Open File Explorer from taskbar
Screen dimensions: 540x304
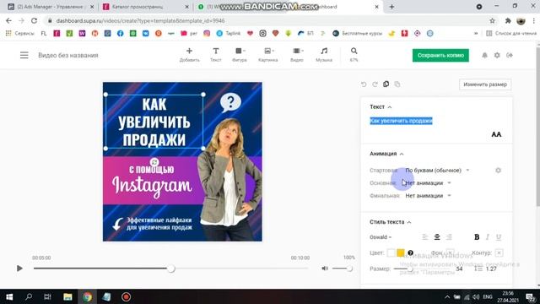click(67, 296)
